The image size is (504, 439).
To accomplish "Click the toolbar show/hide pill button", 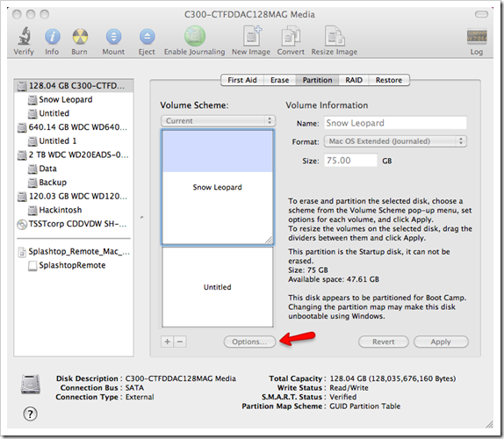I will click(481, 14).
